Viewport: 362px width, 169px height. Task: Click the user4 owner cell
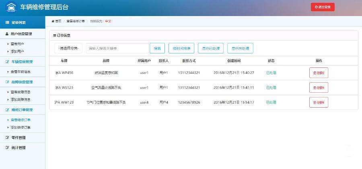click(x=144, y=102)
